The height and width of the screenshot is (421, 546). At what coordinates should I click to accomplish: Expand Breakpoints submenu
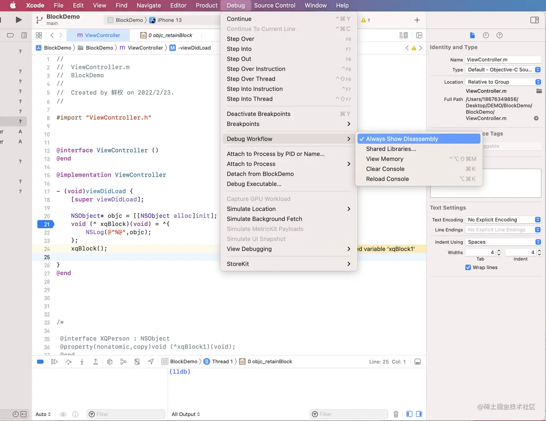pos(289,124)
